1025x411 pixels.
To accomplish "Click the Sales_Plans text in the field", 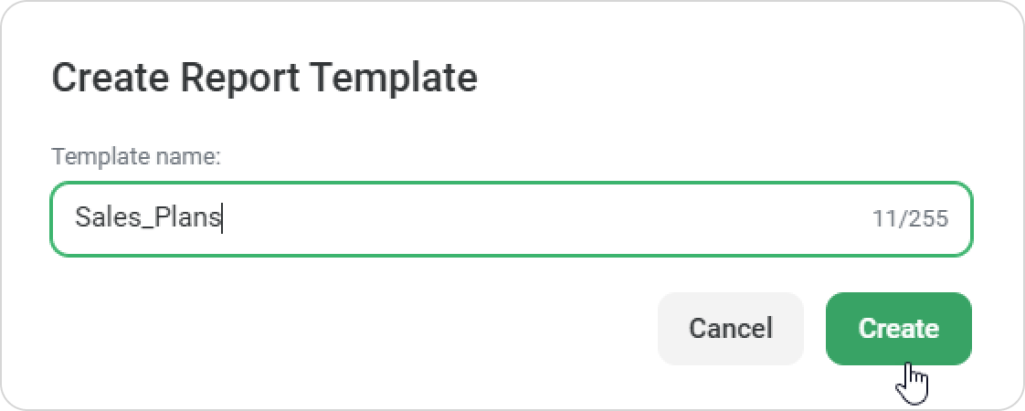I will (148, 217).
